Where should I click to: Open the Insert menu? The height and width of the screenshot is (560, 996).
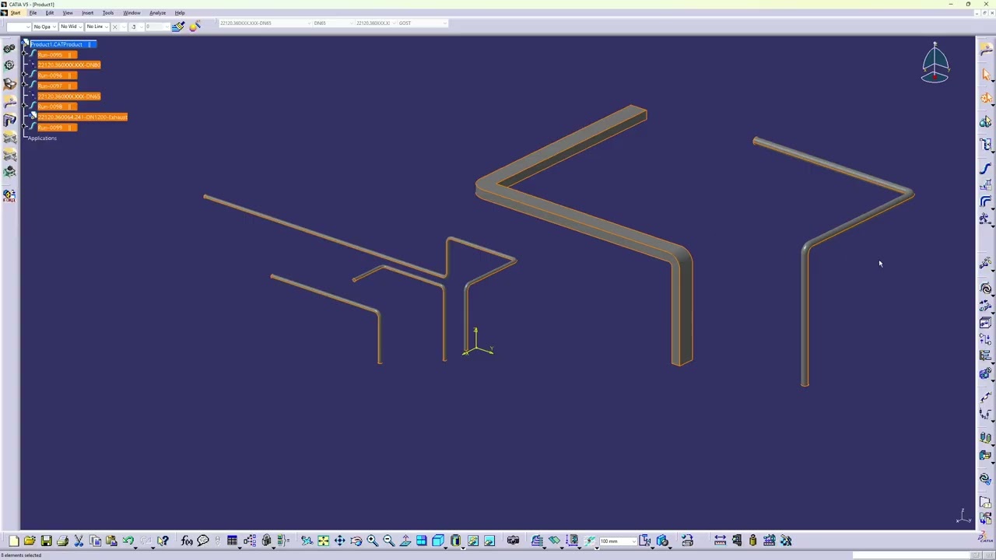pos(87,12)
